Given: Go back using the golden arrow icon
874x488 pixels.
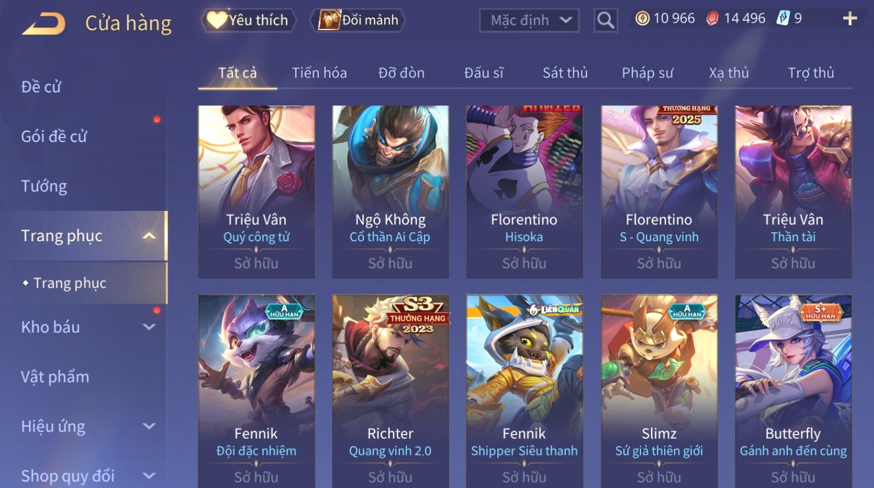Looking at the screenshot, I should pos(43,24).
